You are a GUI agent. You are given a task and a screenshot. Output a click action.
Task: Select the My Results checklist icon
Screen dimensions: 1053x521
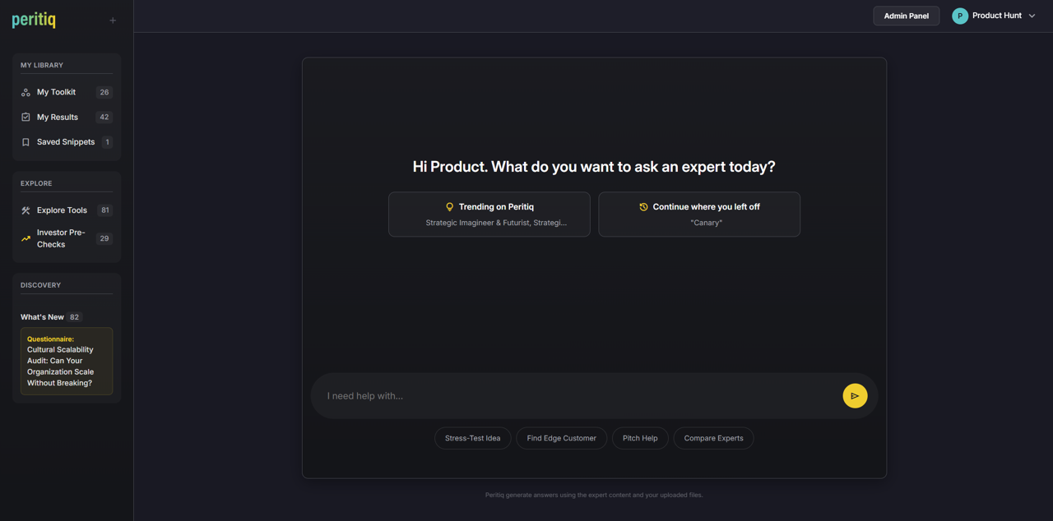point(25,117)
